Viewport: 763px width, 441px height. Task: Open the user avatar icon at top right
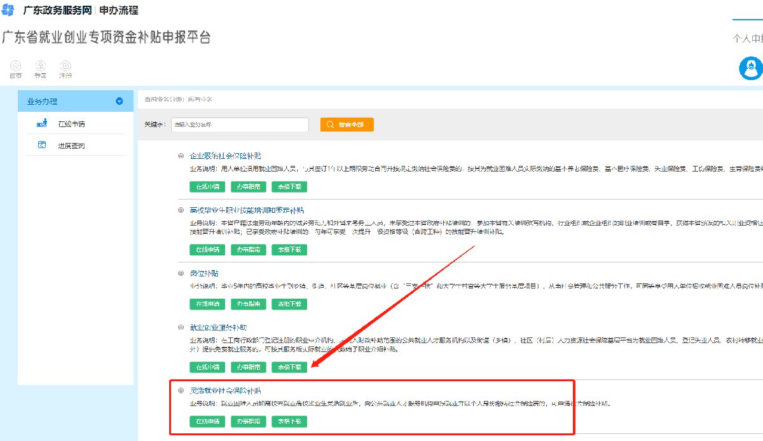click(x=751, y=68)
